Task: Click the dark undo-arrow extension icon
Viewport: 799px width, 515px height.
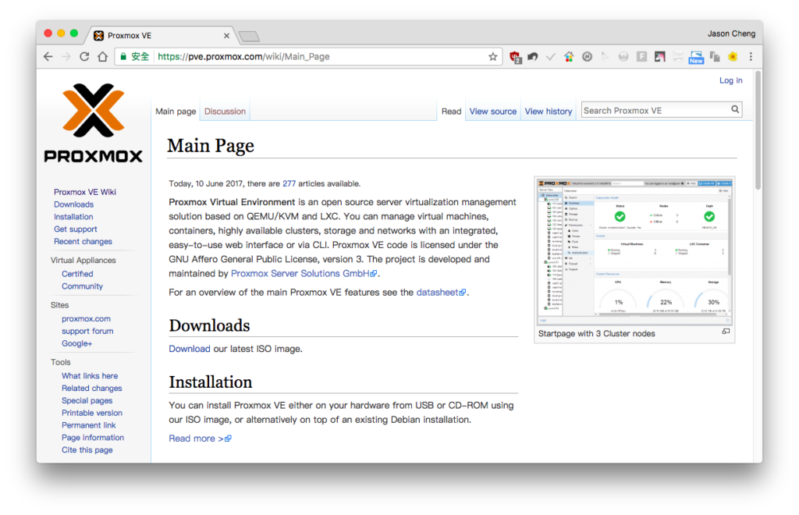Action: pyautogui.click(x=533, y=56)
